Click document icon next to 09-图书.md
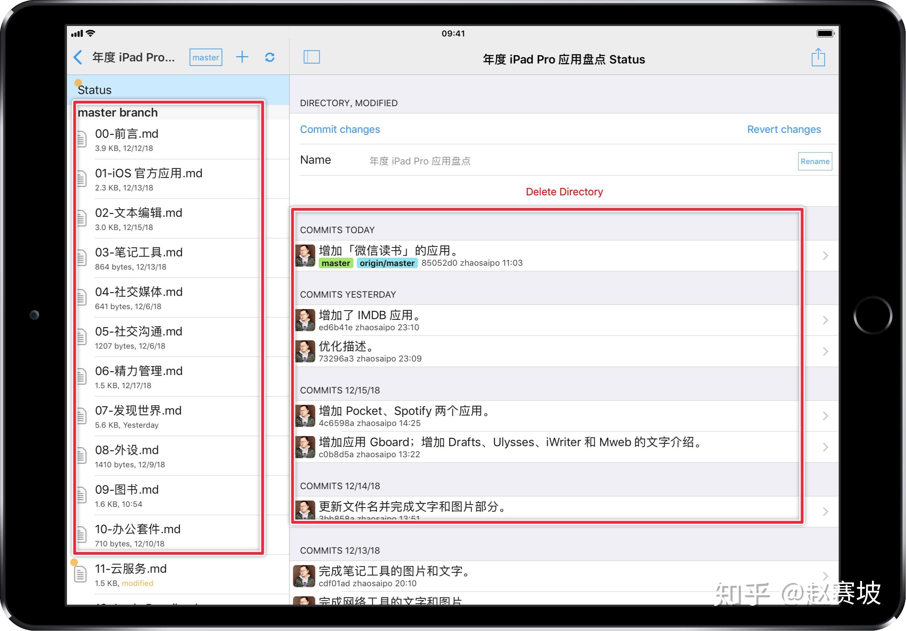Screen dimensions: 906x631 [x=81, y=495]
